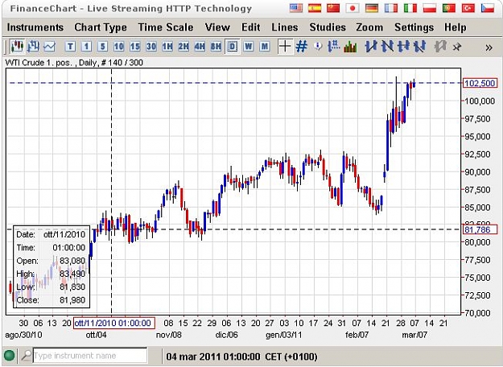This screenshot has width=503, height=367.
Task: Switch language with the Czech flag
Action: (488, 8)
